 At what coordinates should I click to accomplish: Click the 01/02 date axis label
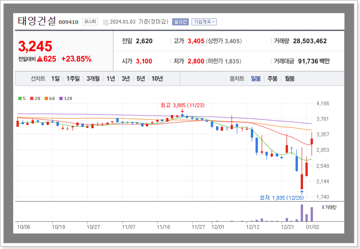coord(312,227)
